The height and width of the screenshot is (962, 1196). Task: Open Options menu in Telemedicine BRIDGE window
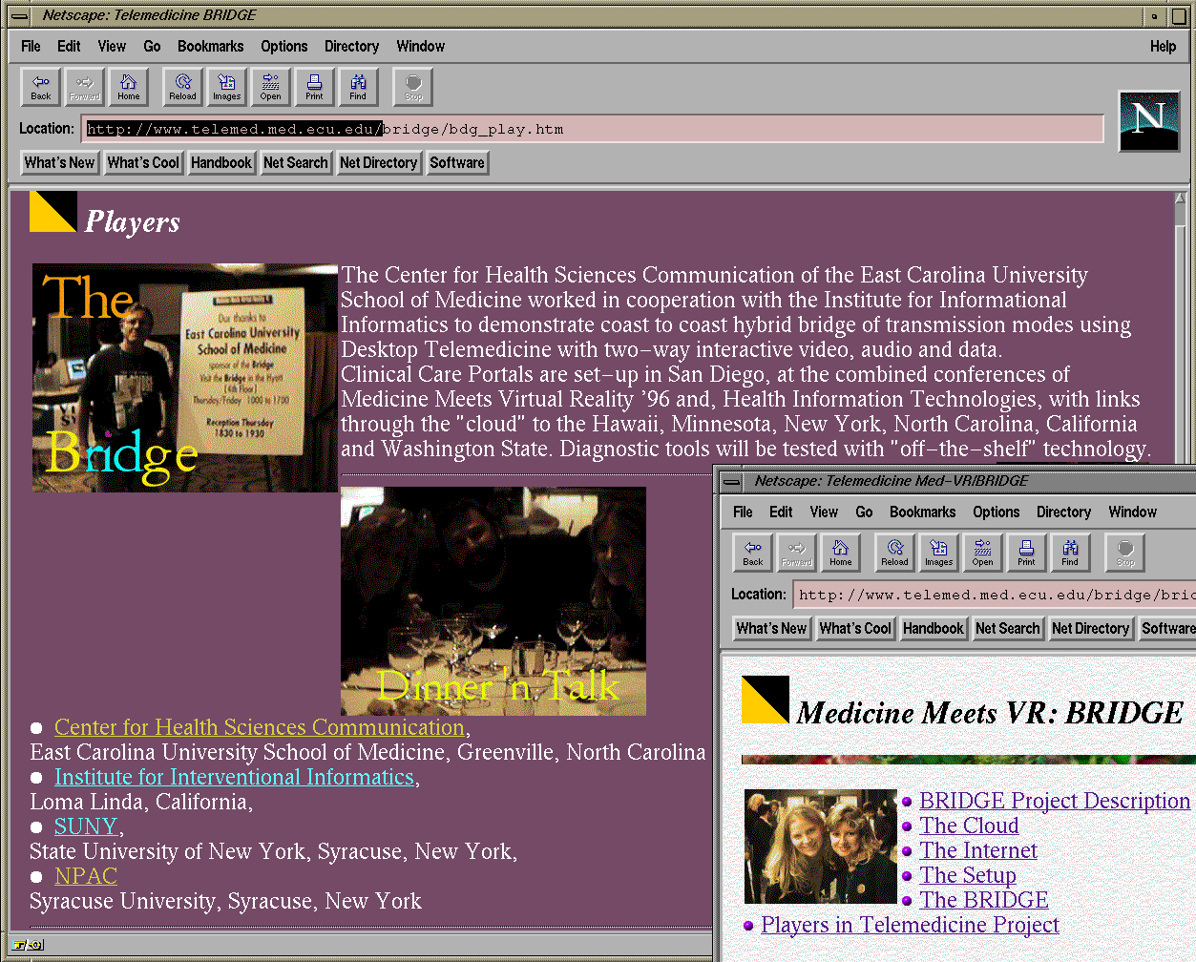pos(284,46)
